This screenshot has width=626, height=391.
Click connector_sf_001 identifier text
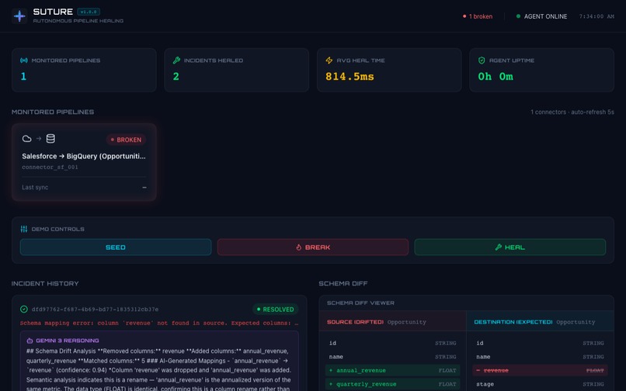(50, 167)
